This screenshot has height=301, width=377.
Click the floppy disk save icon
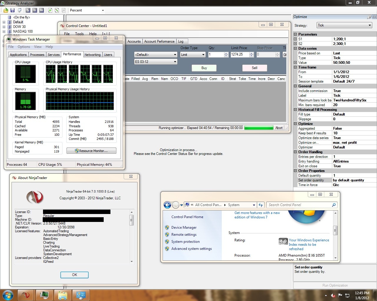(13, 10)
